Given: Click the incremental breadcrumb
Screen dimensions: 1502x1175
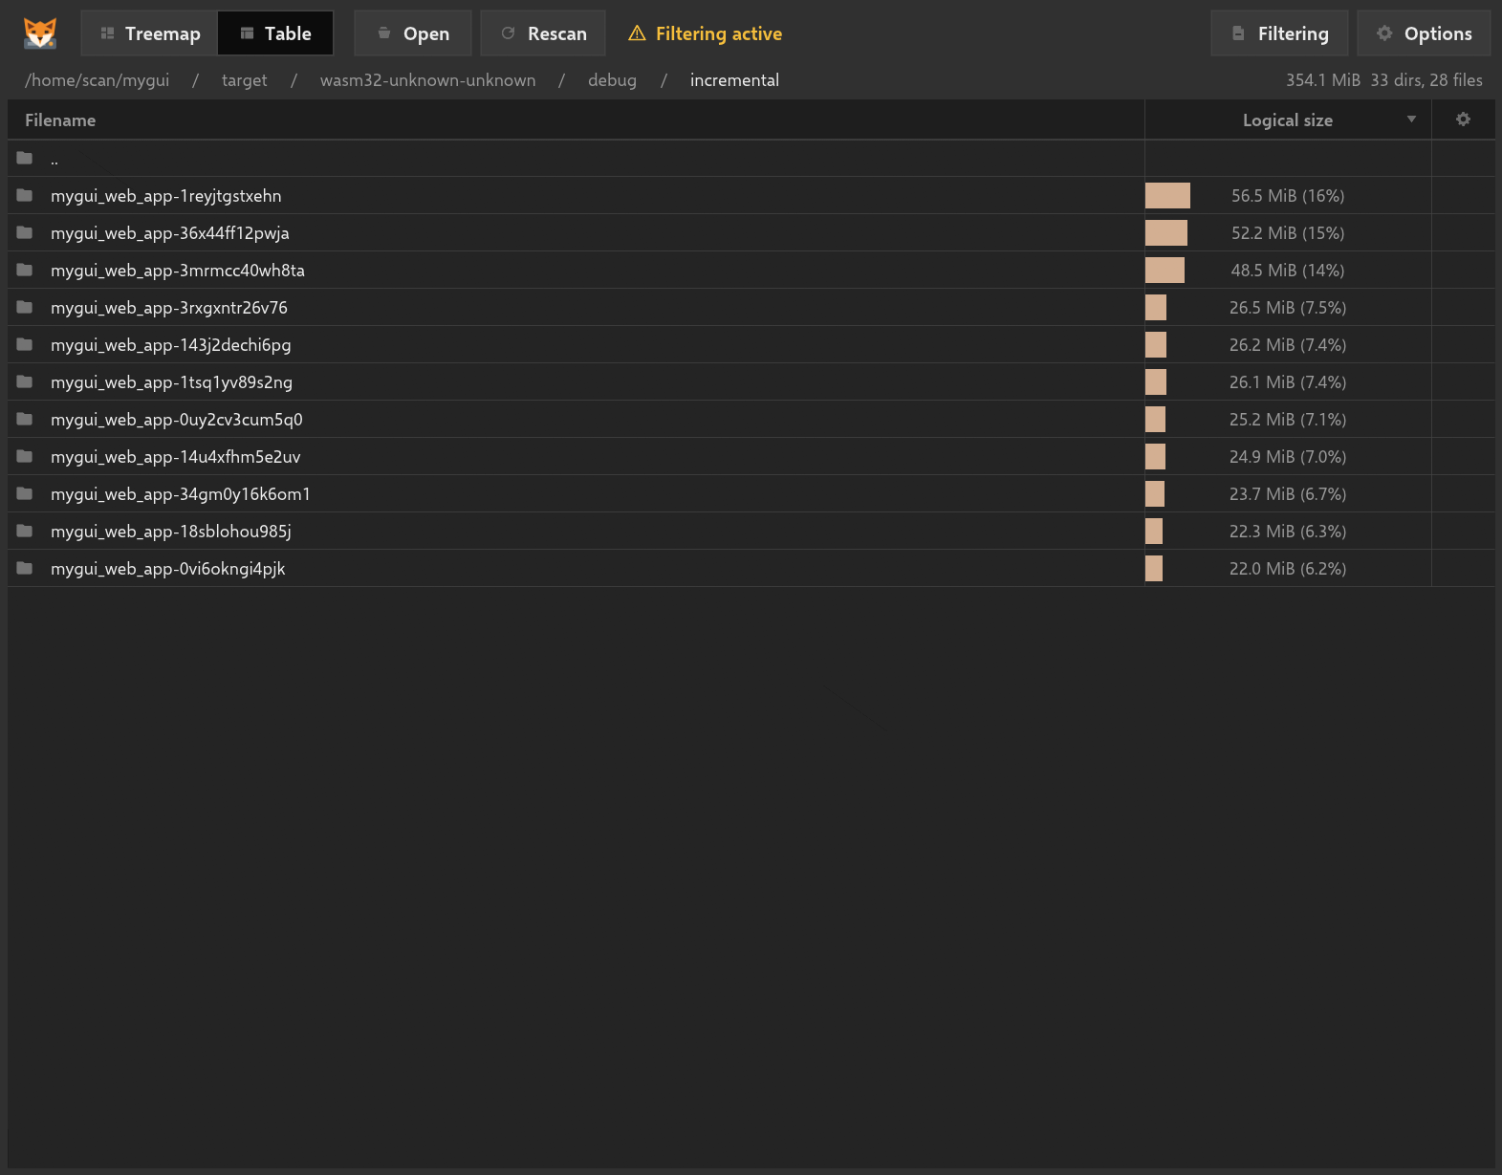Looking at the screenshot, I should tap(734, 80).
